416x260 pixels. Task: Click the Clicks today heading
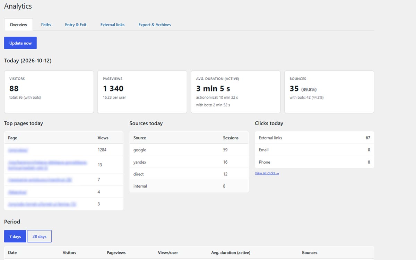pyautogui.click(x=269, y=123)
